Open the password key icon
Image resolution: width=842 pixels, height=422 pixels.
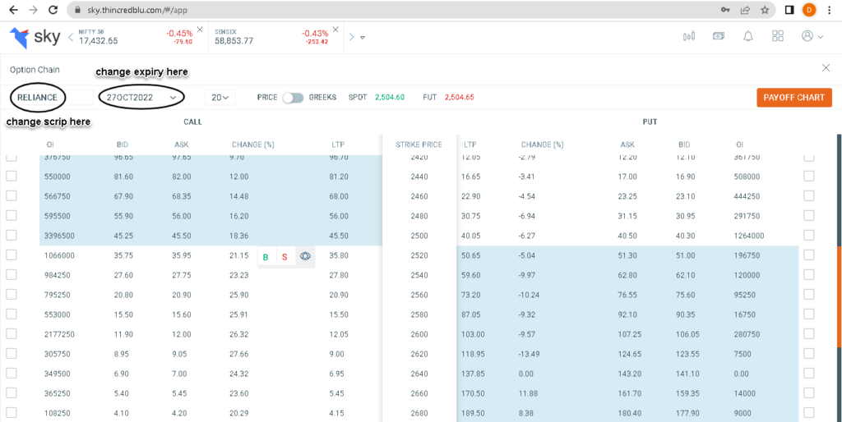(x=725, y=10)
